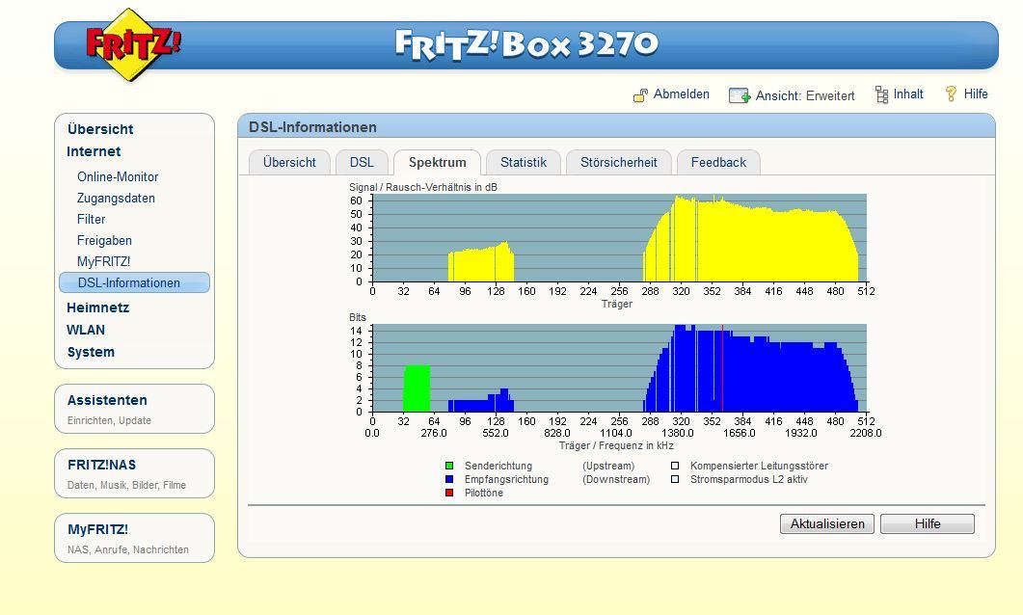Click the '(Upstream)' legend text
The width and height of the screenshot is (1023, 615).
click(608, 466)
